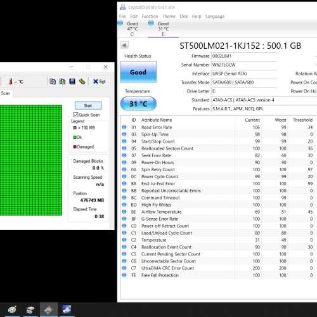This screenshot has width=317, height=317.
Task: Open the CrystalDiskInfo taskbar icon
Action: click(x=67, y=310)
